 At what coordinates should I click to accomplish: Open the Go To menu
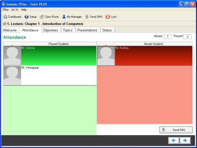[x=15, y=10]
